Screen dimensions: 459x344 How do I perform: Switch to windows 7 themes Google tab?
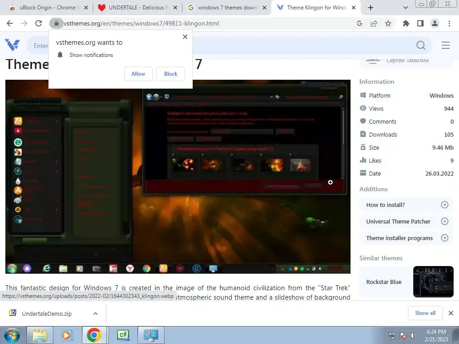[x=225, y=8]
